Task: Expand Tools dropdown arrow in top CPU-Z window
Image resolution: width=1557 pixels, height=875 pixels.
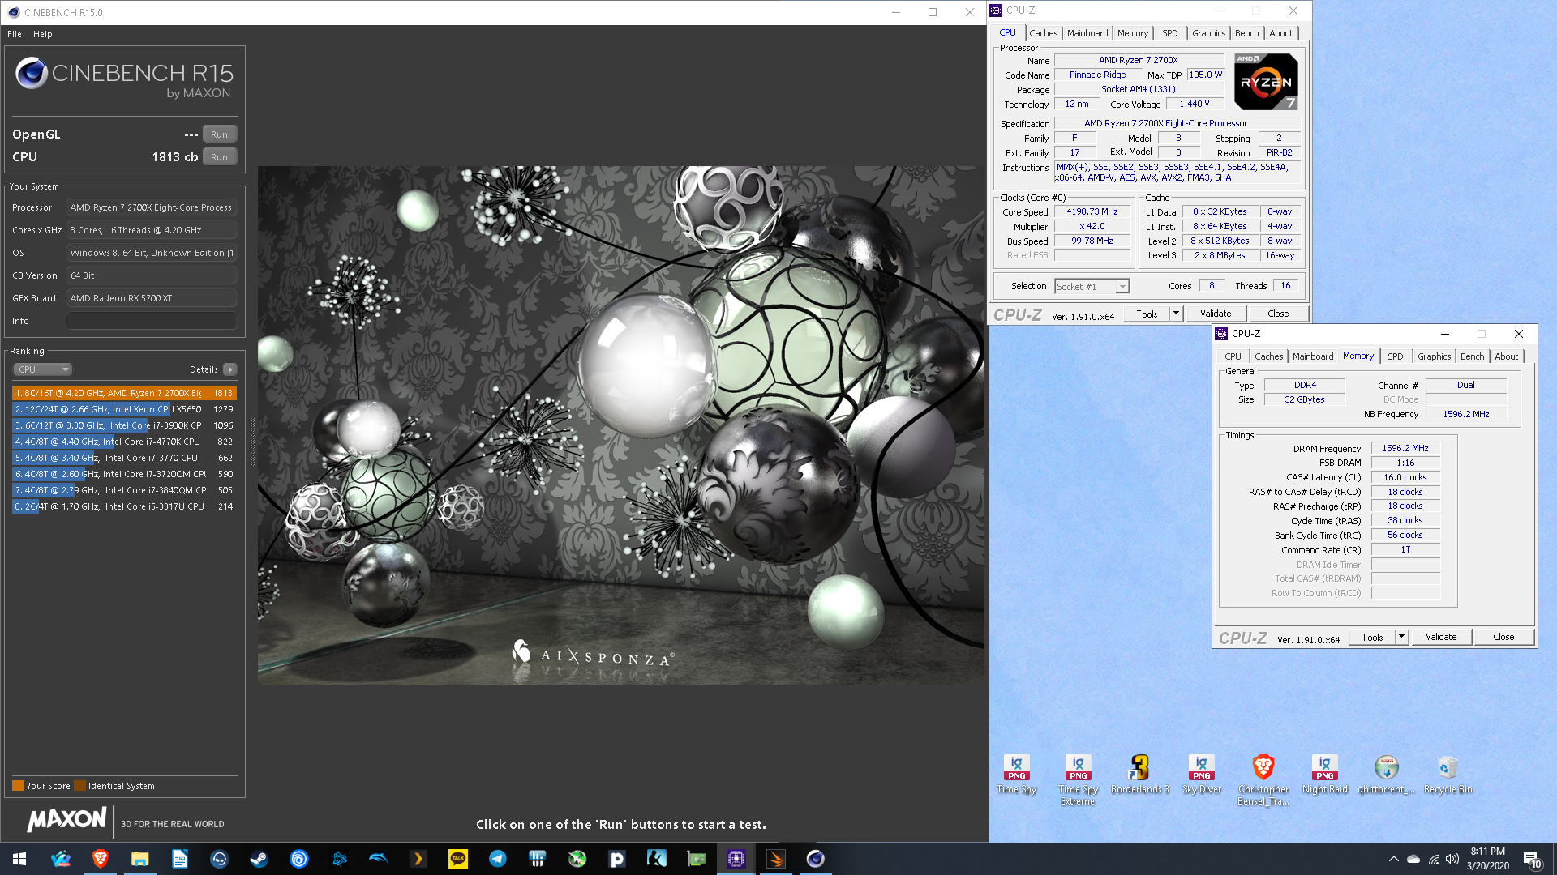Action: click(x=1176, y=314)
